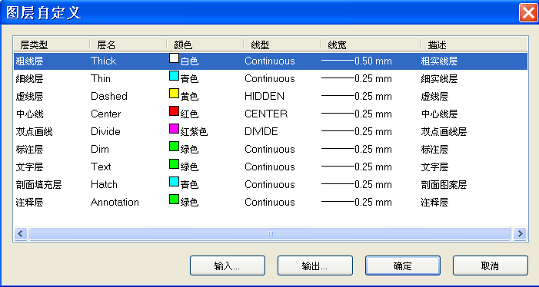The image size is (539, 287).
Task: Click the 双点画线层 description cell
Action: [x=444, y=132]
